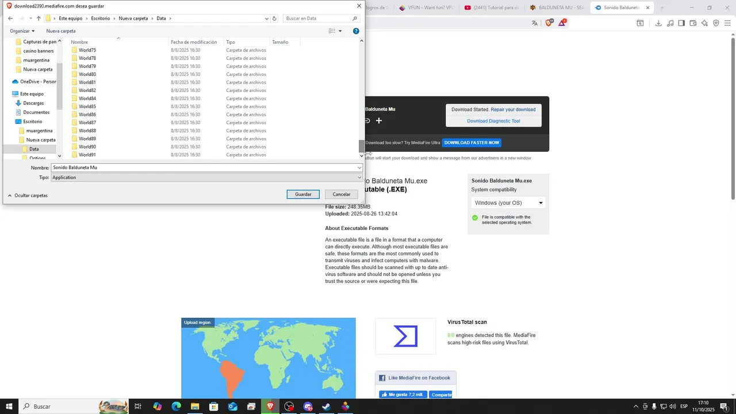Open File Explorer from the taskbar
Image resolution: width=736 pixels, height=414 pixels.
[195, 407]
